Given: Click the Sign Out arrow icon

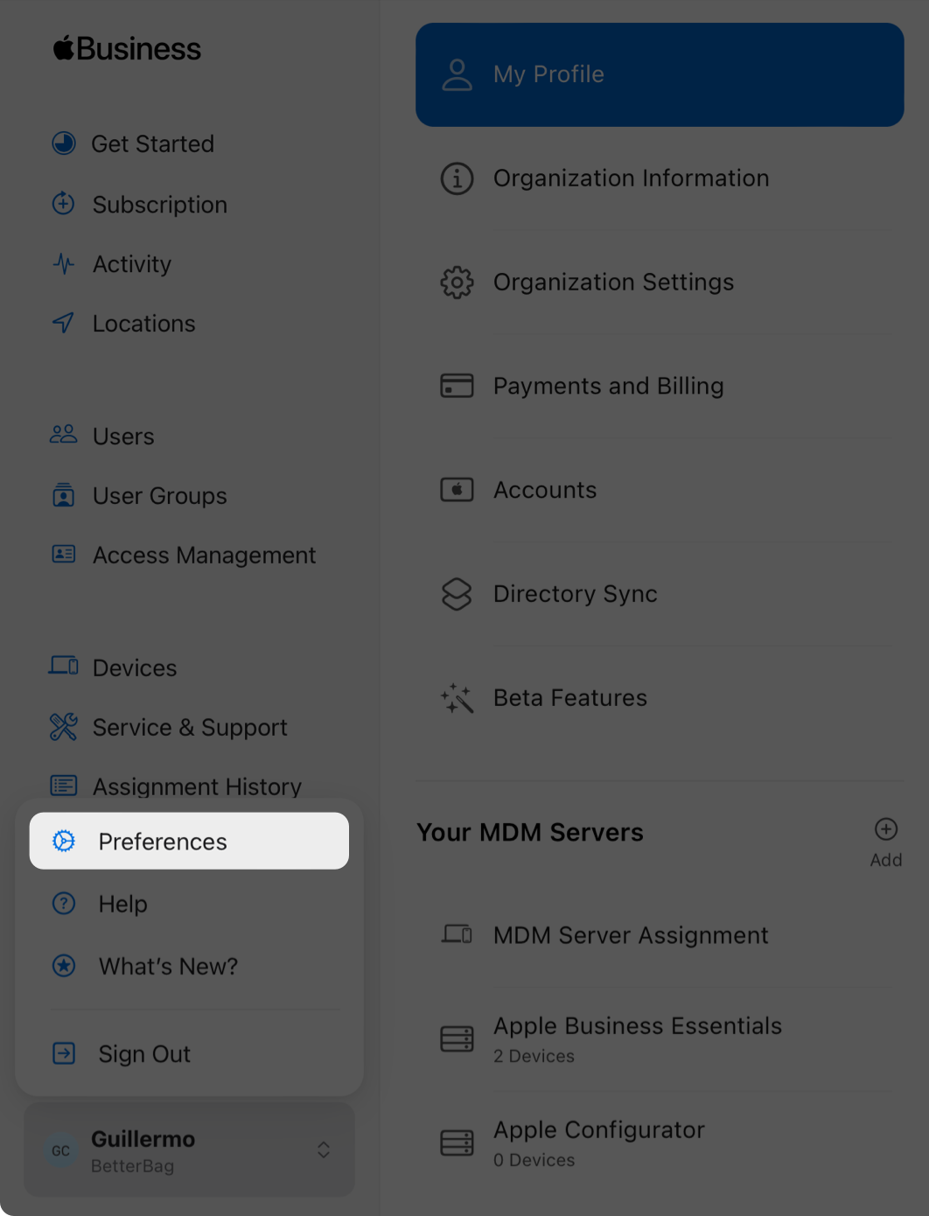Looking at the screenshot, I should click(x=64, y=1053).
